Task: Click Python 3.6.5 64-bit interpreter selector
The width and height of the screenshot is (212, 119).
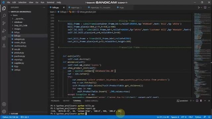Action: 10,117
